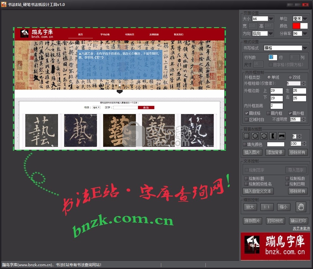Select the black banner shape icon
313x269 pixels.
[x=281, y=136]
